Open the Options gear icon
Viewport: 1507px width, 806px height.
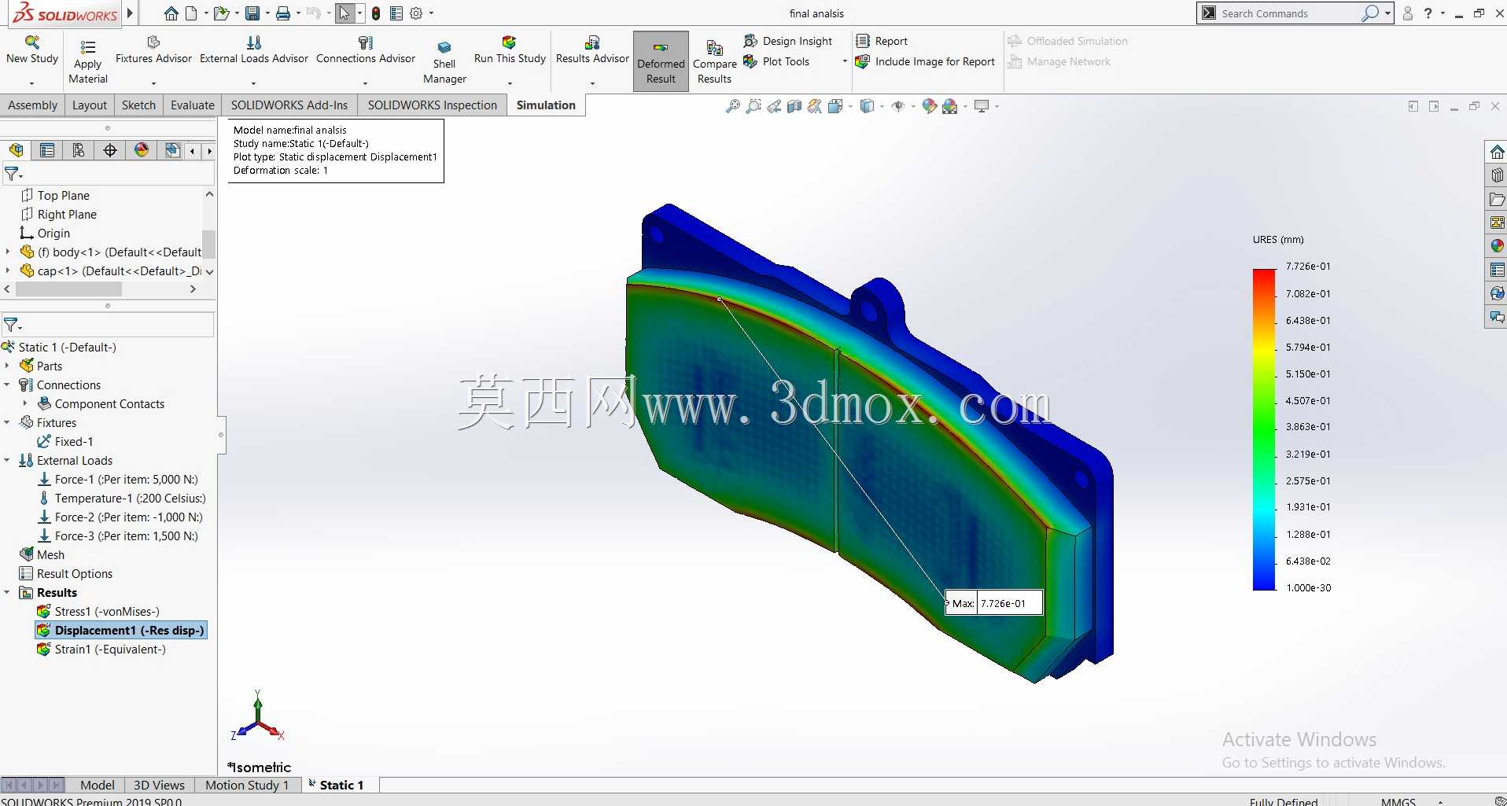[x=416, y=13]
